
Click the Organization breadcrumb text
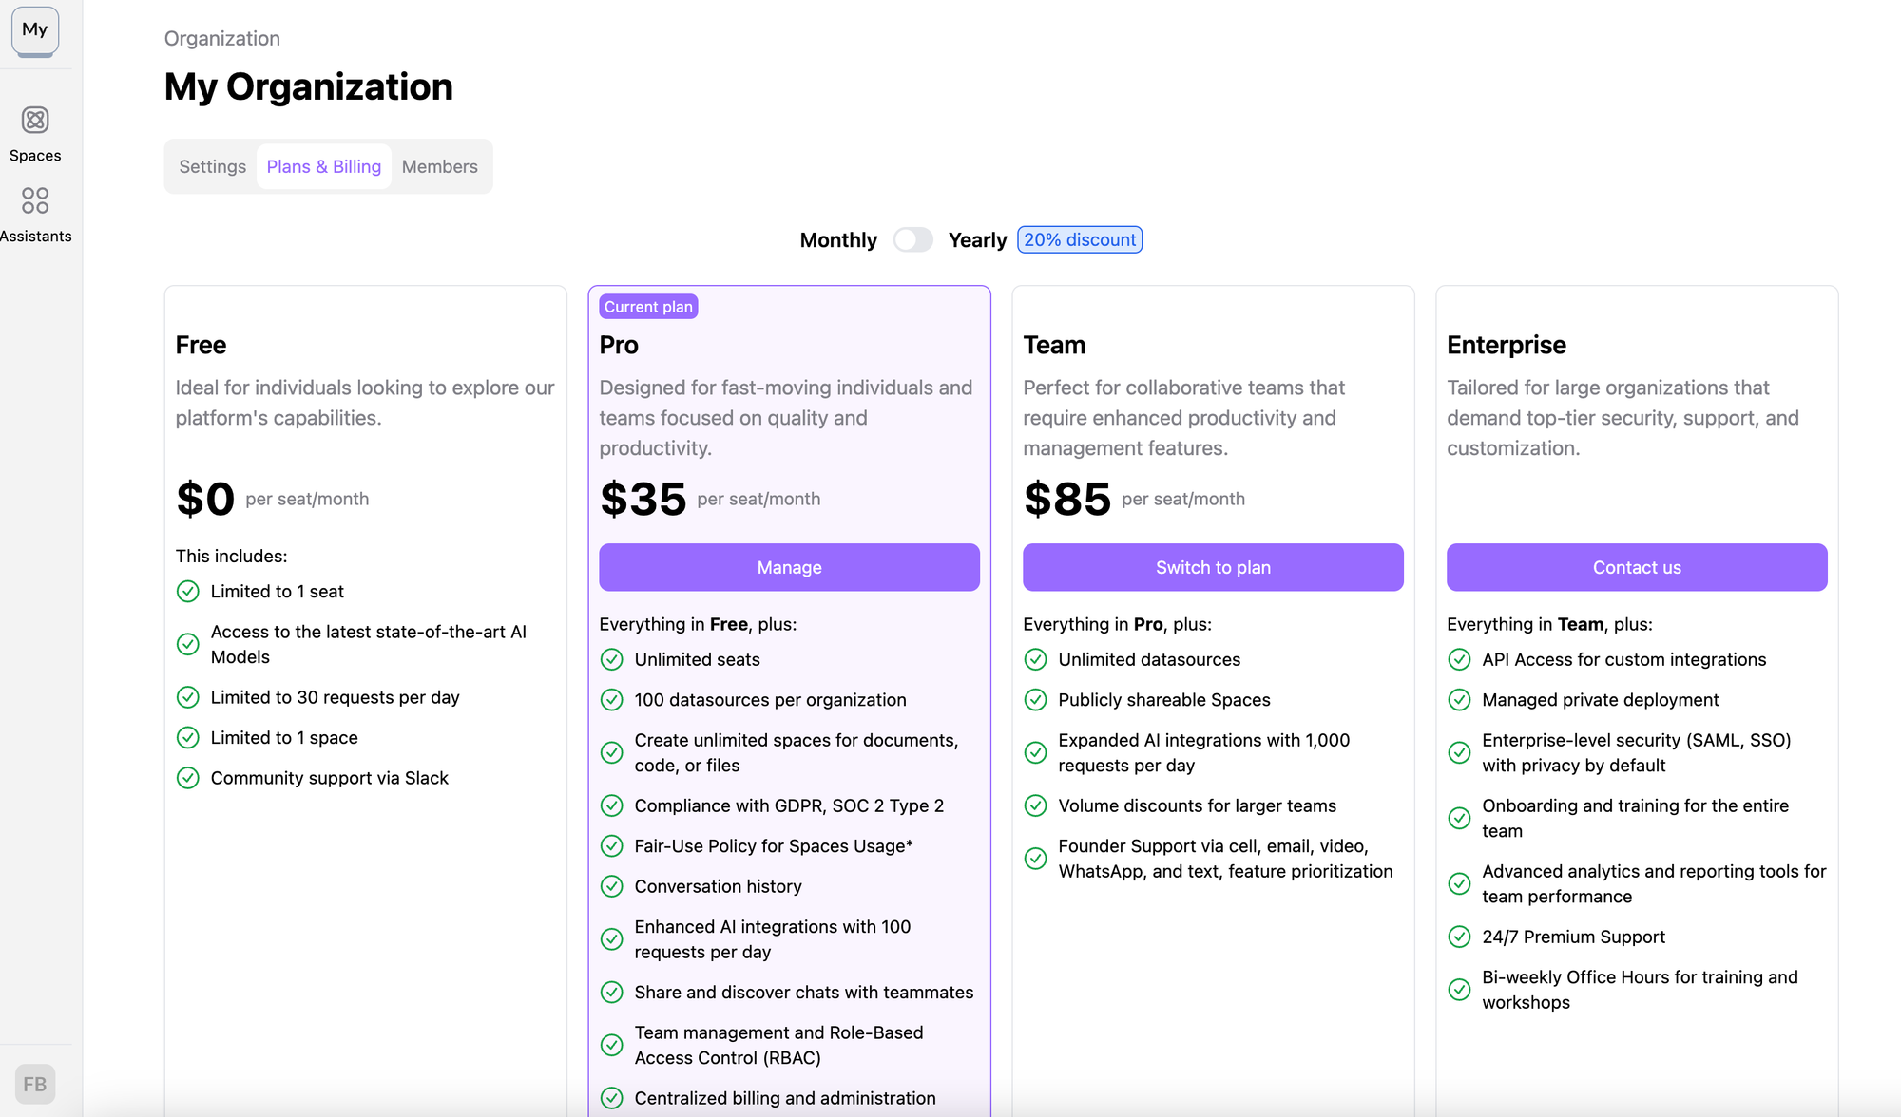point(222,39)
